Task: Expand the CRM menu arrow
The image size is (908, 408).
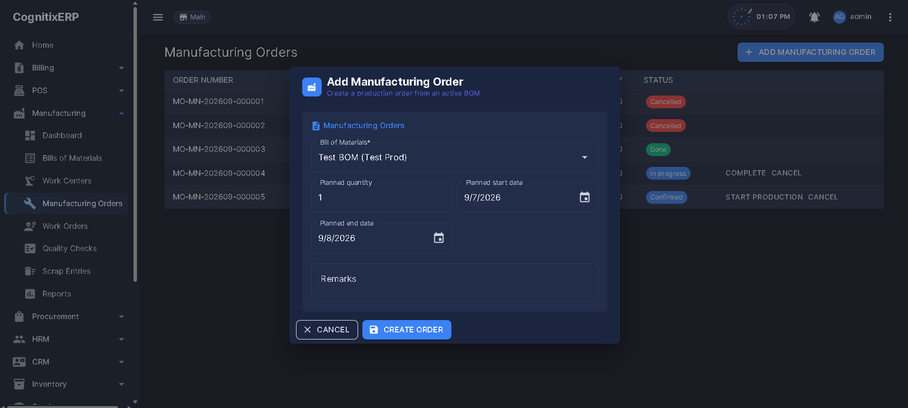Action: coord(121,362)
